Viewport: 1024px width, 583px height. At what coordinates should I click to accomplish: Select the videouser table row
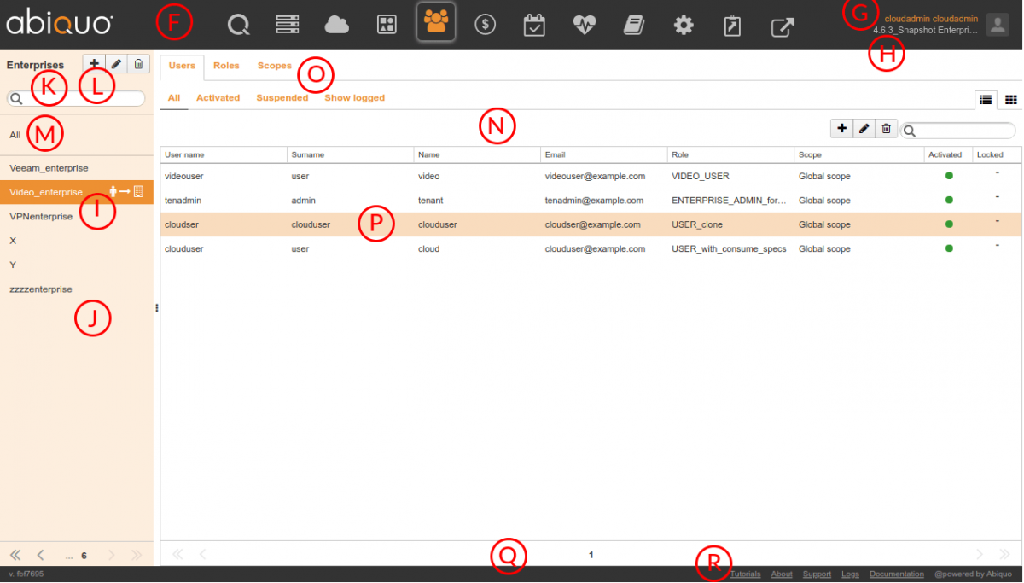pos(591,176)
